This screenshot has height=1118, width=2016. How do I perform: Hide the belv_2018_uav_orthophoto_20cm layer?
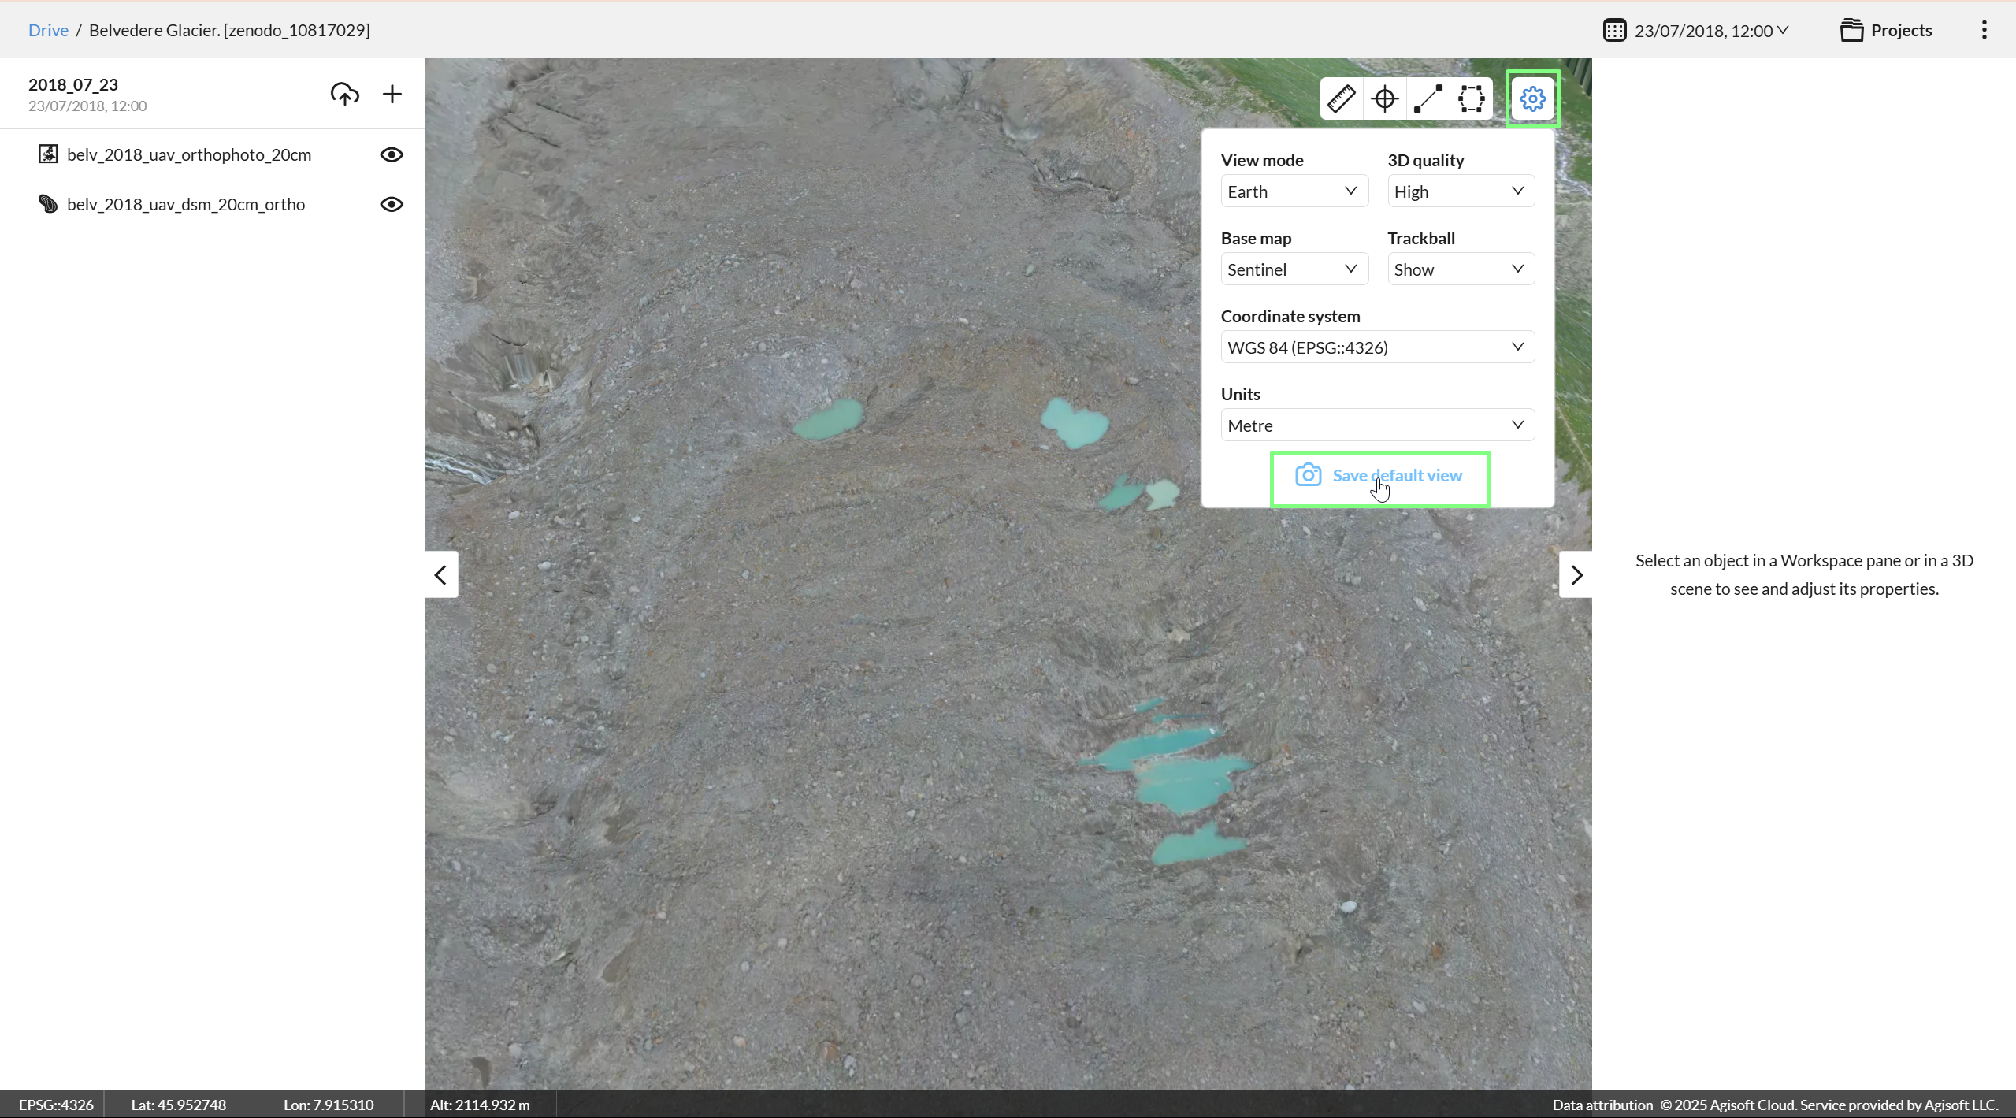pyautogui.click(x=392, y=154)
